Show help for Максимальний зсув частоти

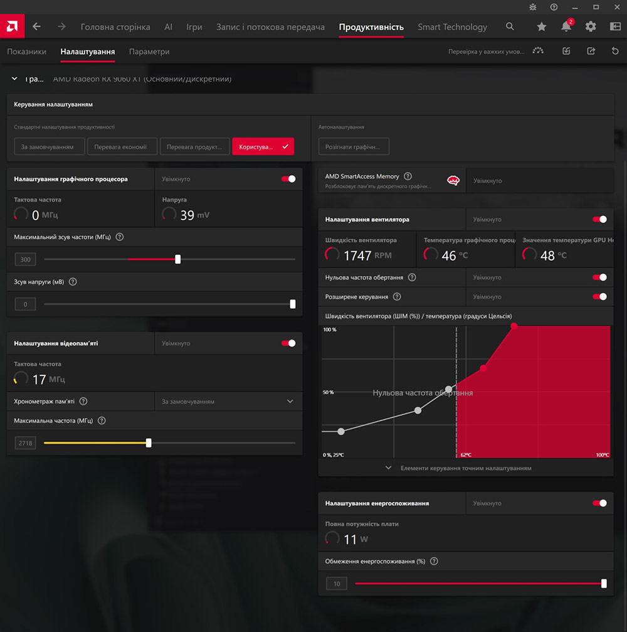point(120,237)
